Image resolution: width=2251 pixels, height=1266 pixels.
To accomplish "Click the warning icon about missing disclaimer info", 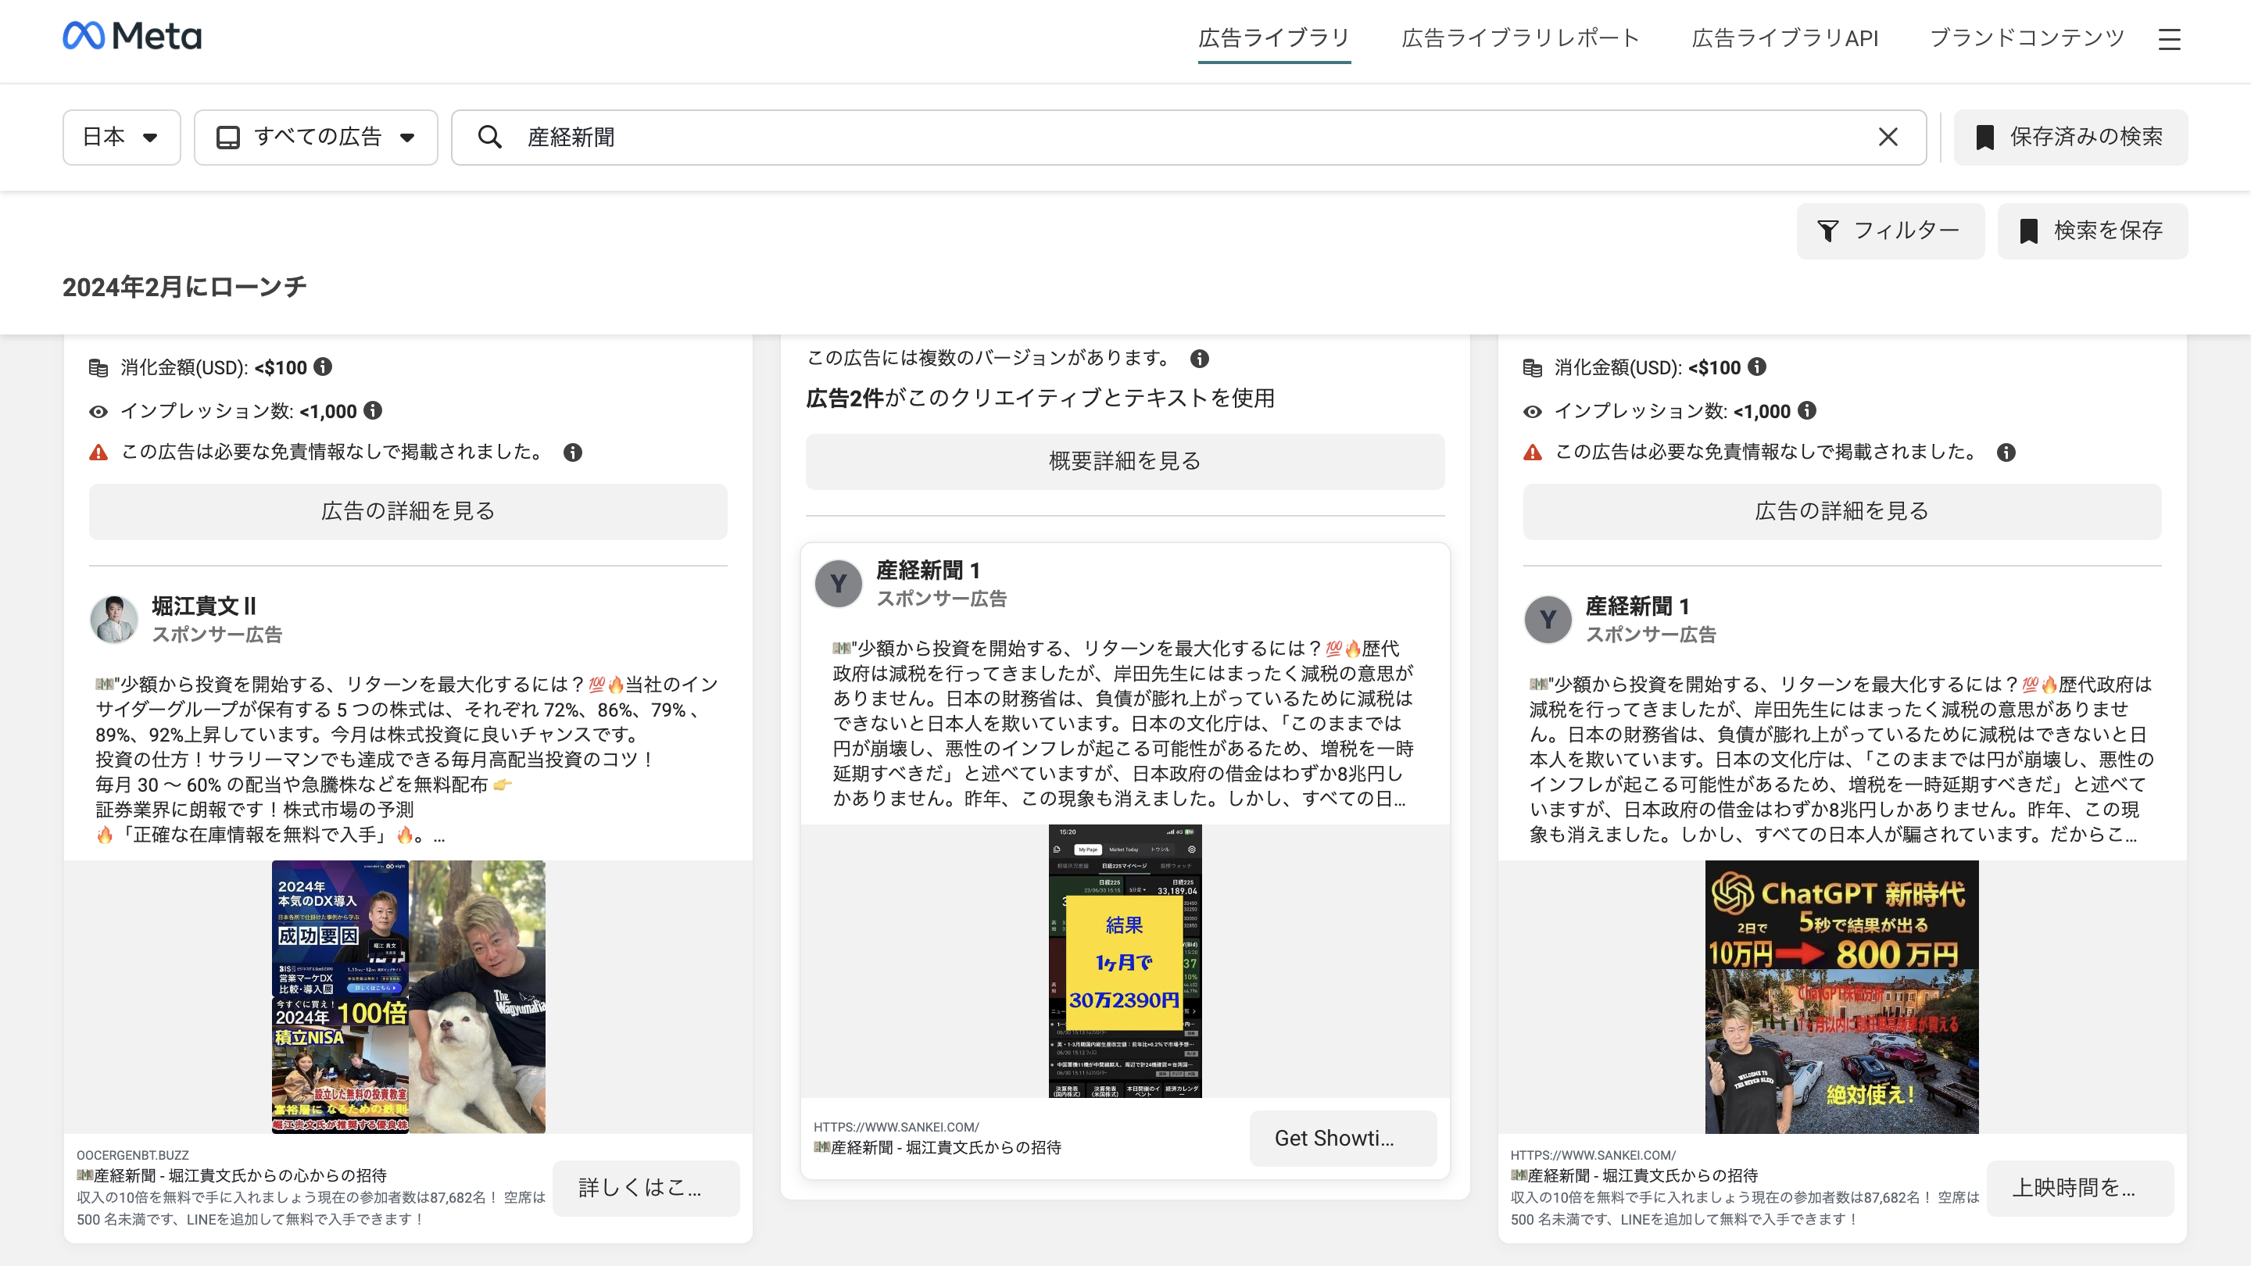I will (98, 452).
